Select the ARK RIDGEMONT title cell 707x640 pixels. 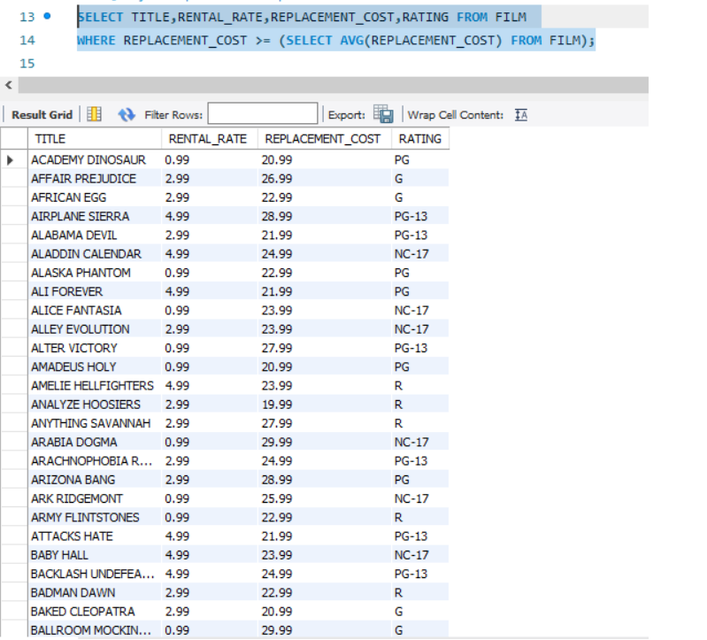(95, 499)
